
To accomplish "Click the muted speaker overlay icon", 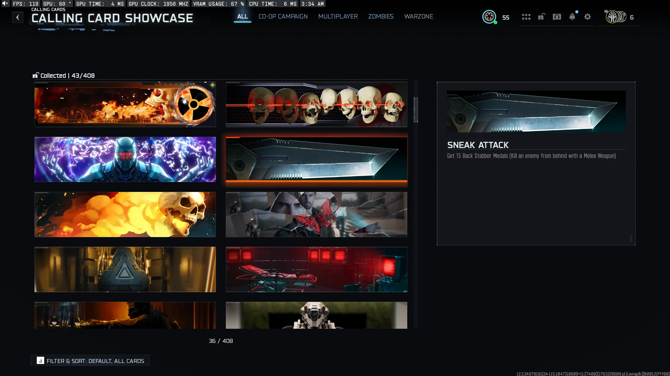I will pos(5,3).
